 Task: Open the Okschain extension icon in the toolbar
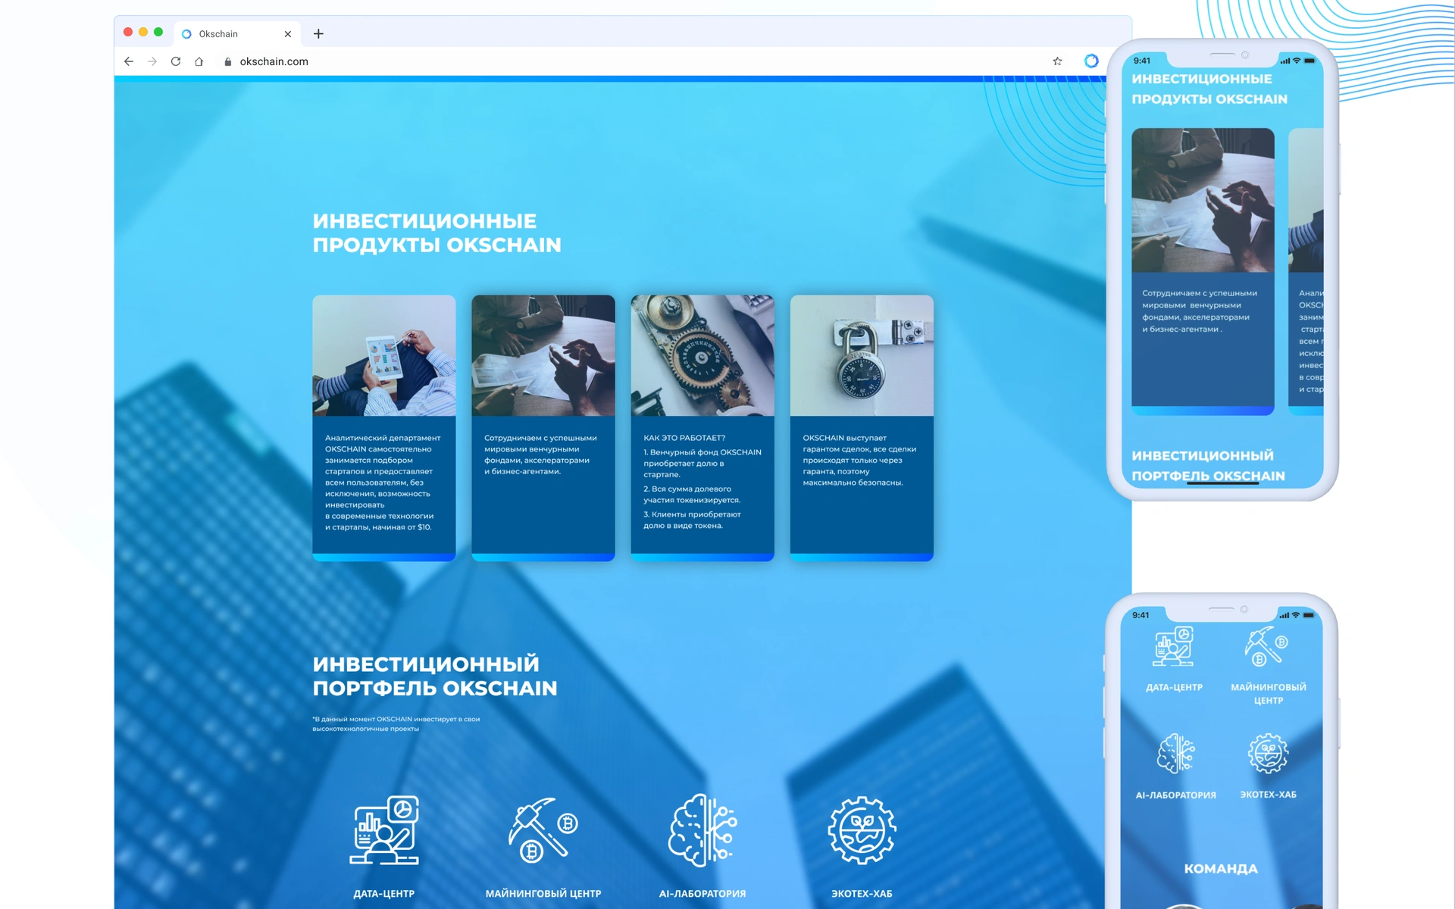1091,61
